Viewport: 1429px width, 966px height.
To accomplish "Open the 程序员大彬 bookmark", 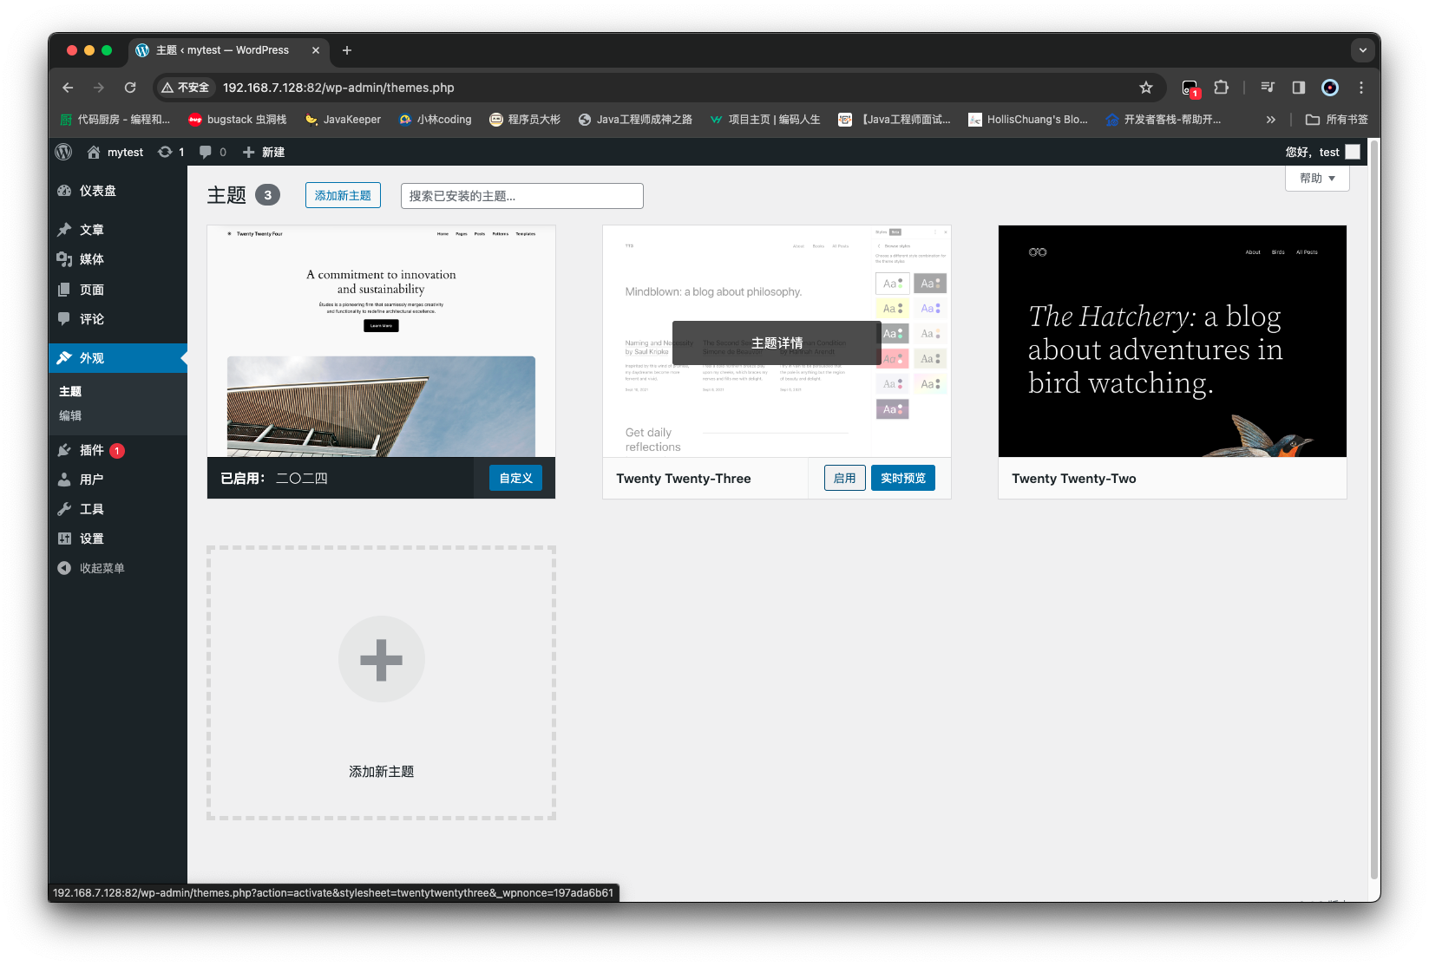I will coord(525,120).
